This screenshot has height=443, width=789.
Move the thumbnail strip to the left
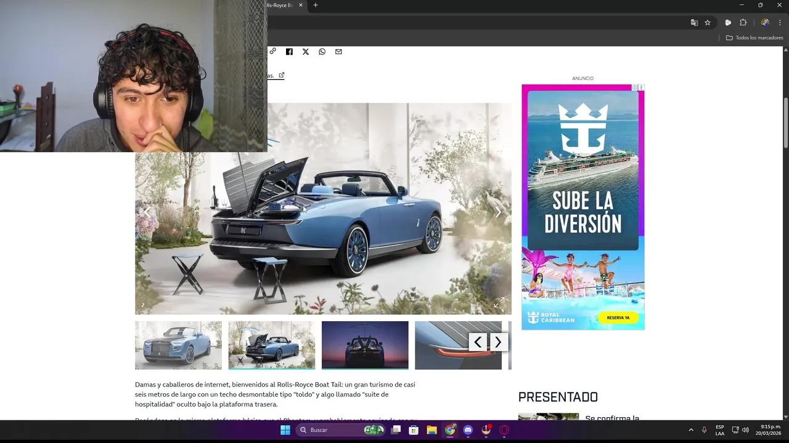pos(478,342)
